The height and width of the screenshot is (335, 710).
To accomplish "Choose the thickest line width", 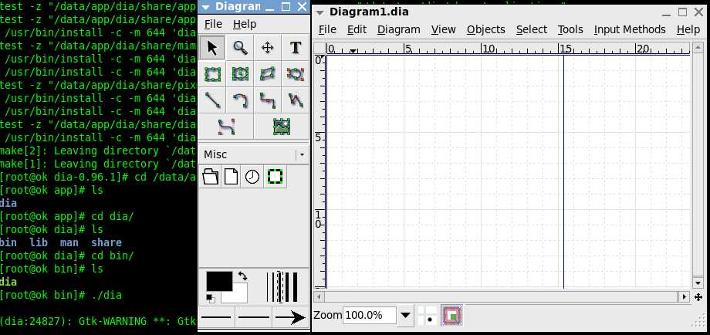I will click(x=295, y=287).
